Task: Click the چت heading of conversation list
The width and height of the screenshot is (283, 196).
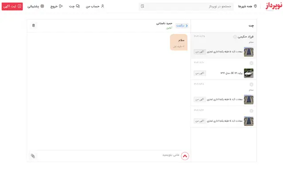Action: point(251,26)
